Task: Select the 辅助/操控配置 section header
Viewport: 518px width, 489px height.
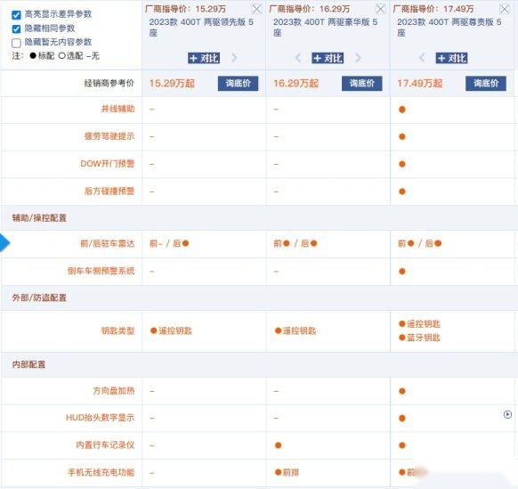Action: point(39,218)
